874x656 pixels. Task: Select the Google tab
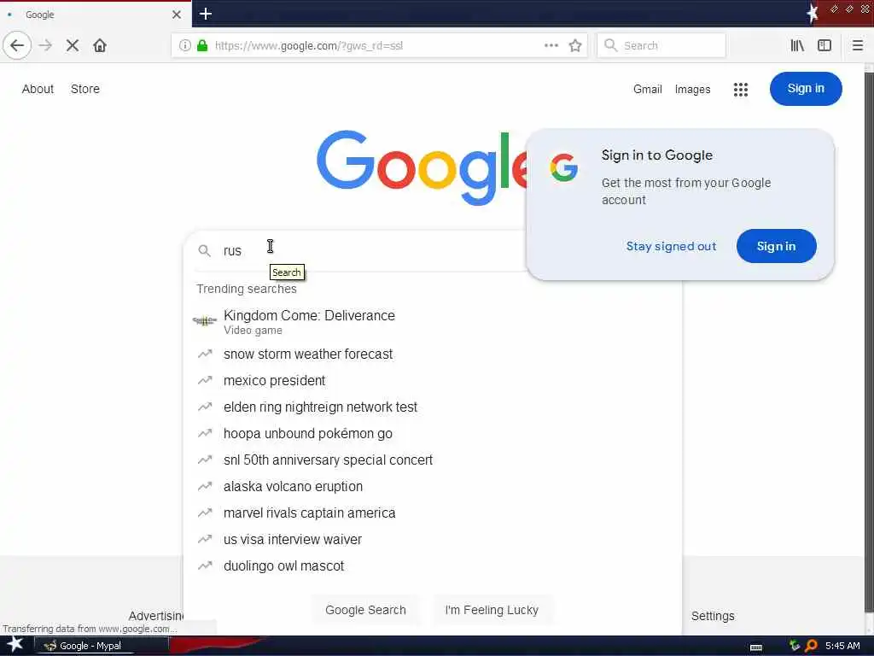(x=95, y=15)
